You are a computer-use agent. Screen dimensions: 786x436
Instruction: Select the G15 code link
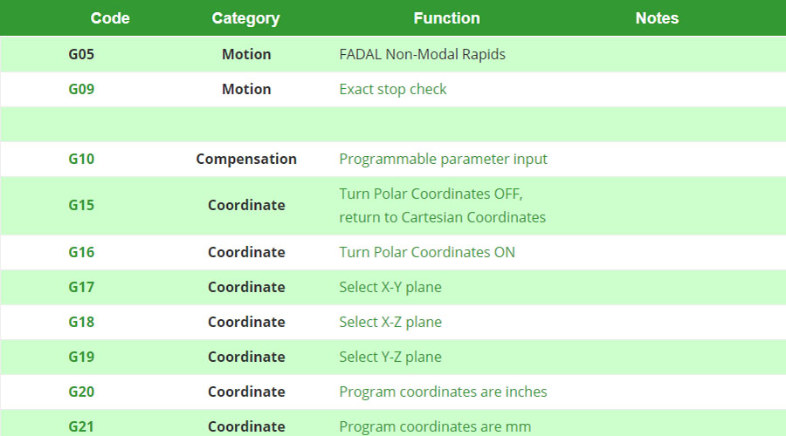click(81, 205)
